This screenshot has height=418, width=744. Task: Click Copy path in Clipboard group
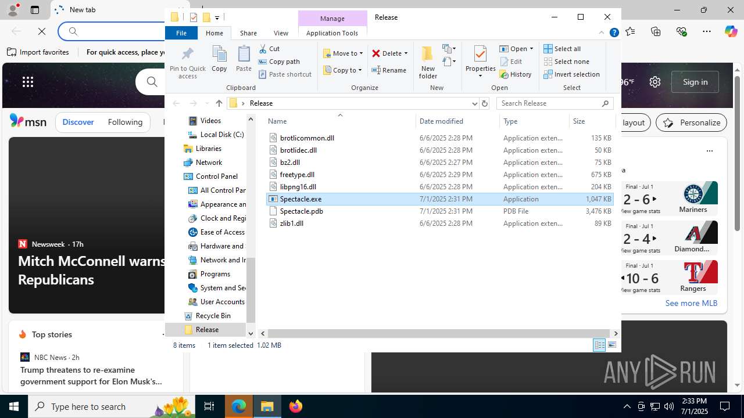tap(279, 62)
